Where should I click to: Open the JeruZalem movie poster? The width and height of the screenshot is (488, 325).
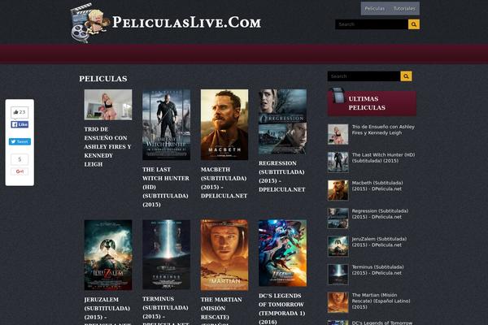pos(108,255)
